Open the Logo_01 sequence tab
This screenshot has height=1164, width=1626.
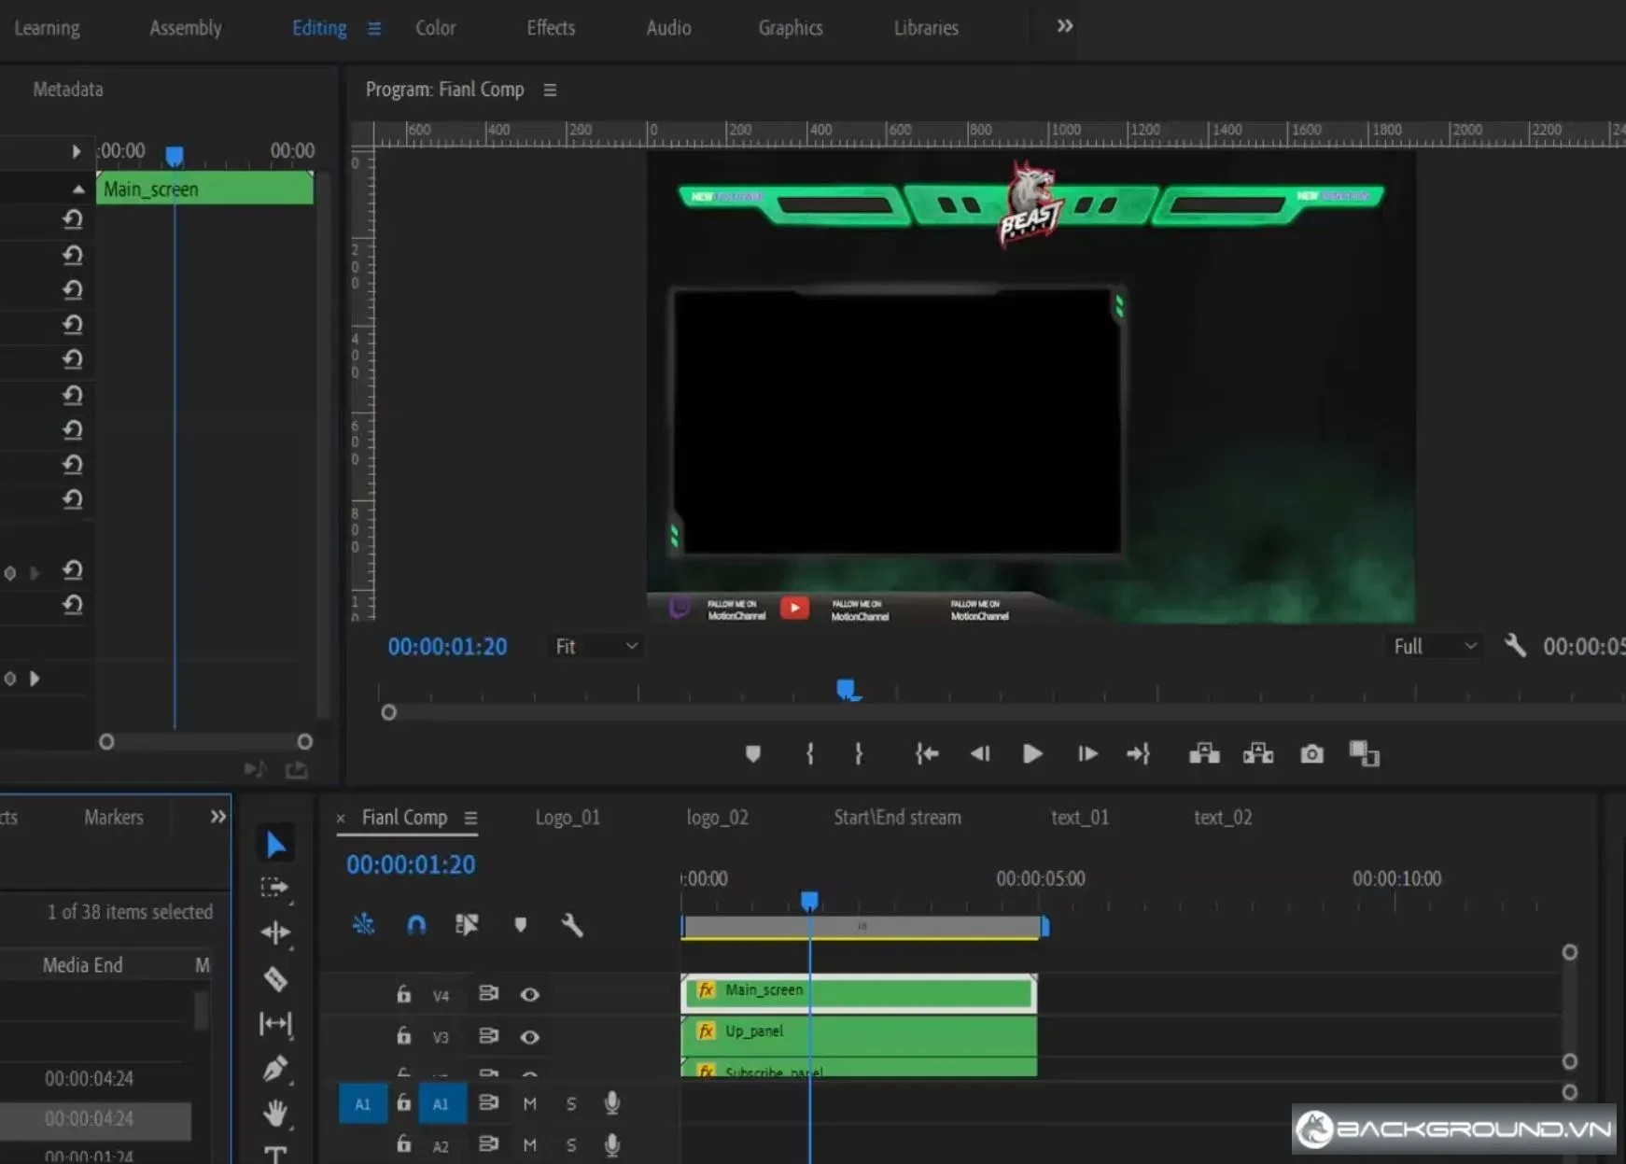click(x=568, y=818)
